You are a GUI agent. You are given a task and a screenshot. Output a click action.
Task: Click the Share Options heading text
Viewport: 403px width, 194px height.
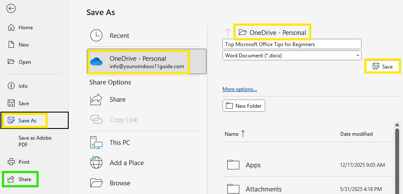click(x=110, y=82)
